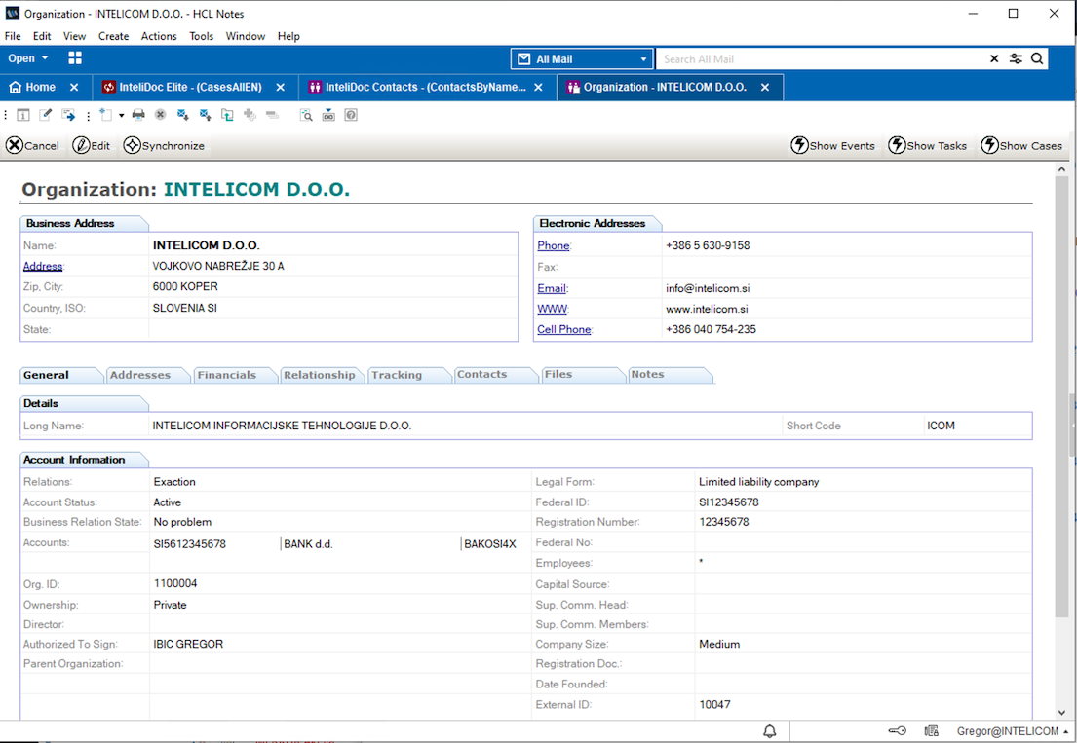This screenshot has width=1077, height=743.
Task: Open search options sliders icon
Action: coord(1016,59)
